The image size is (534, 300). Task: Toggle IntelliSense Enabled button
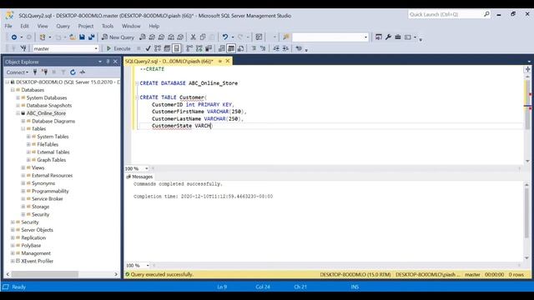(176, 48)
